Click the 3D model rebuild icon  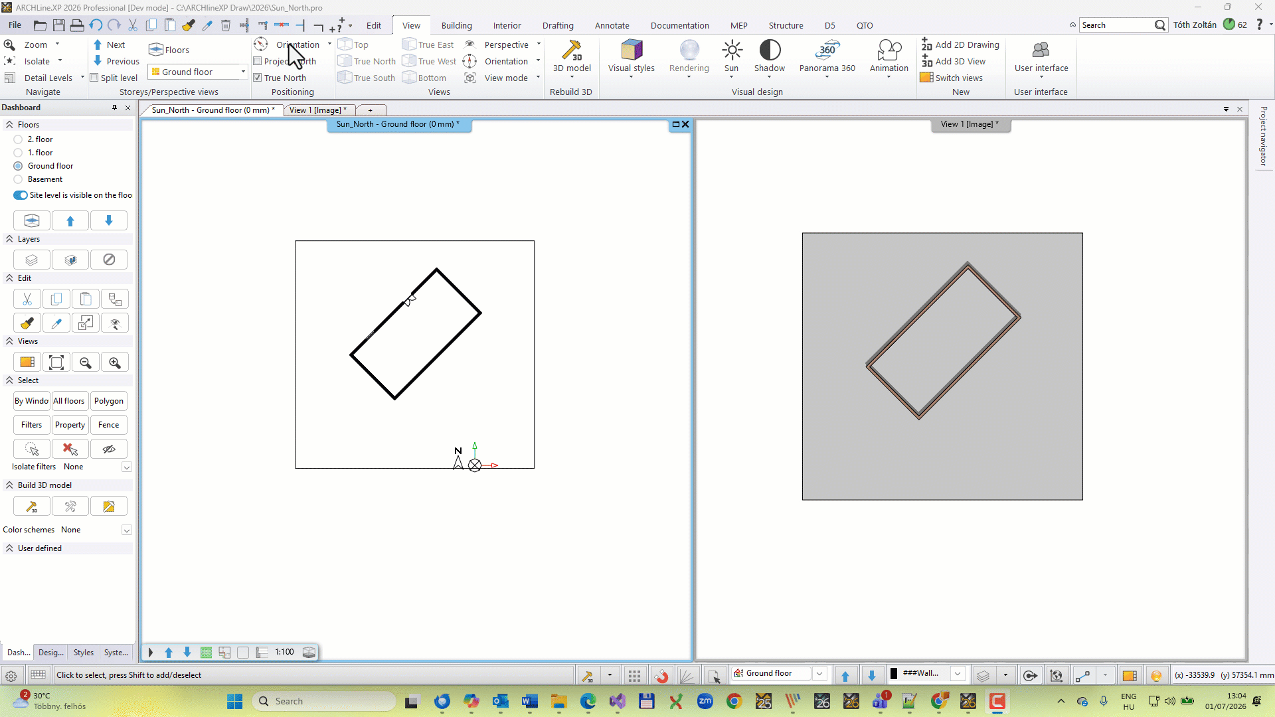572,50
